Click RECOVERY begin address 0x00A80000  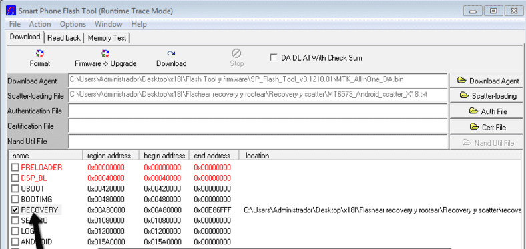(162, 210)
